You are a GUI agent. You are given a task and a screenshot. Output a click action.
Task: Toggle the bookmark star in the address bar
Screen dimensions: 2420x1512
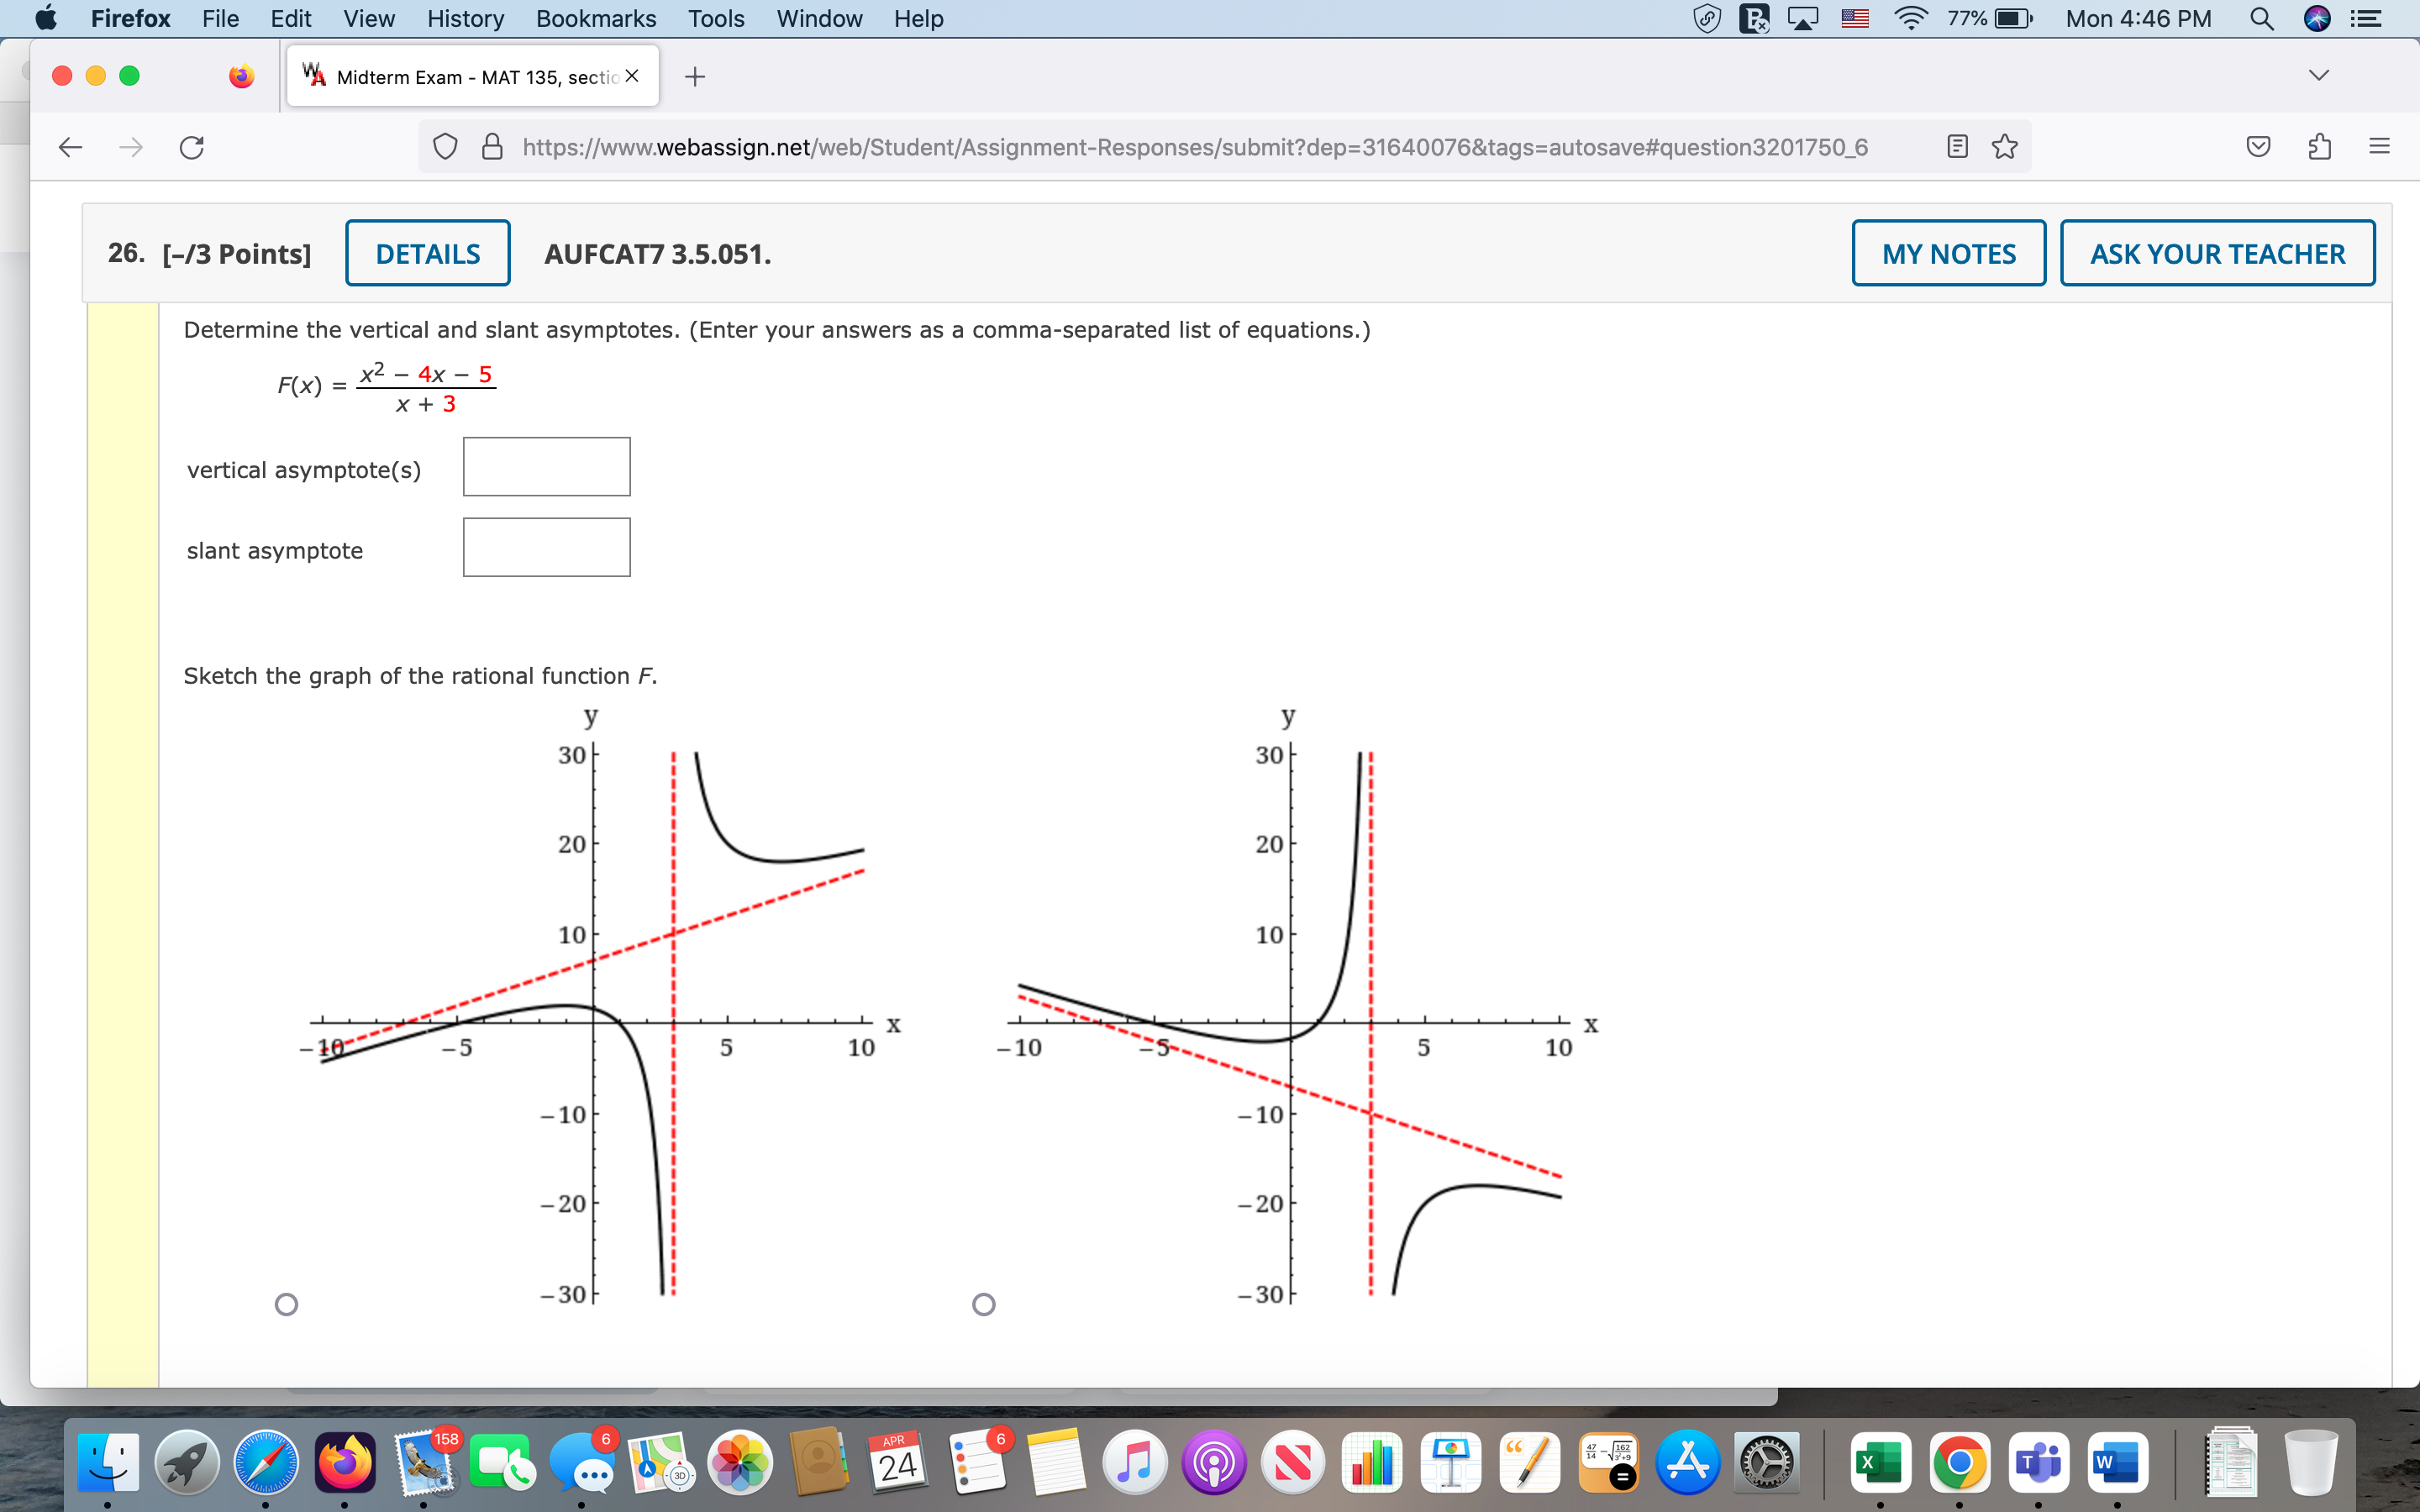[x=2003, y=146]
